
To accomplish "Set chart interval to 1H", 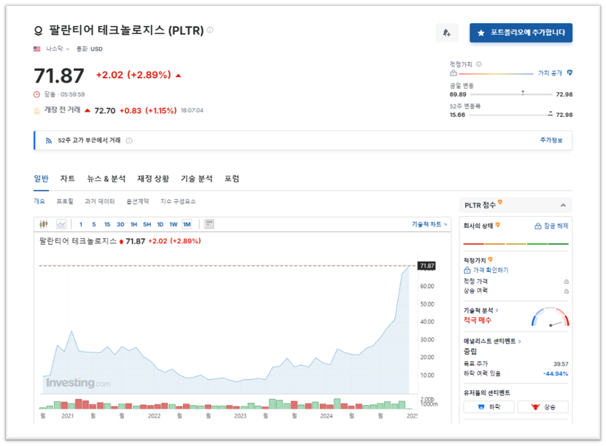I will tap(134, 224).
